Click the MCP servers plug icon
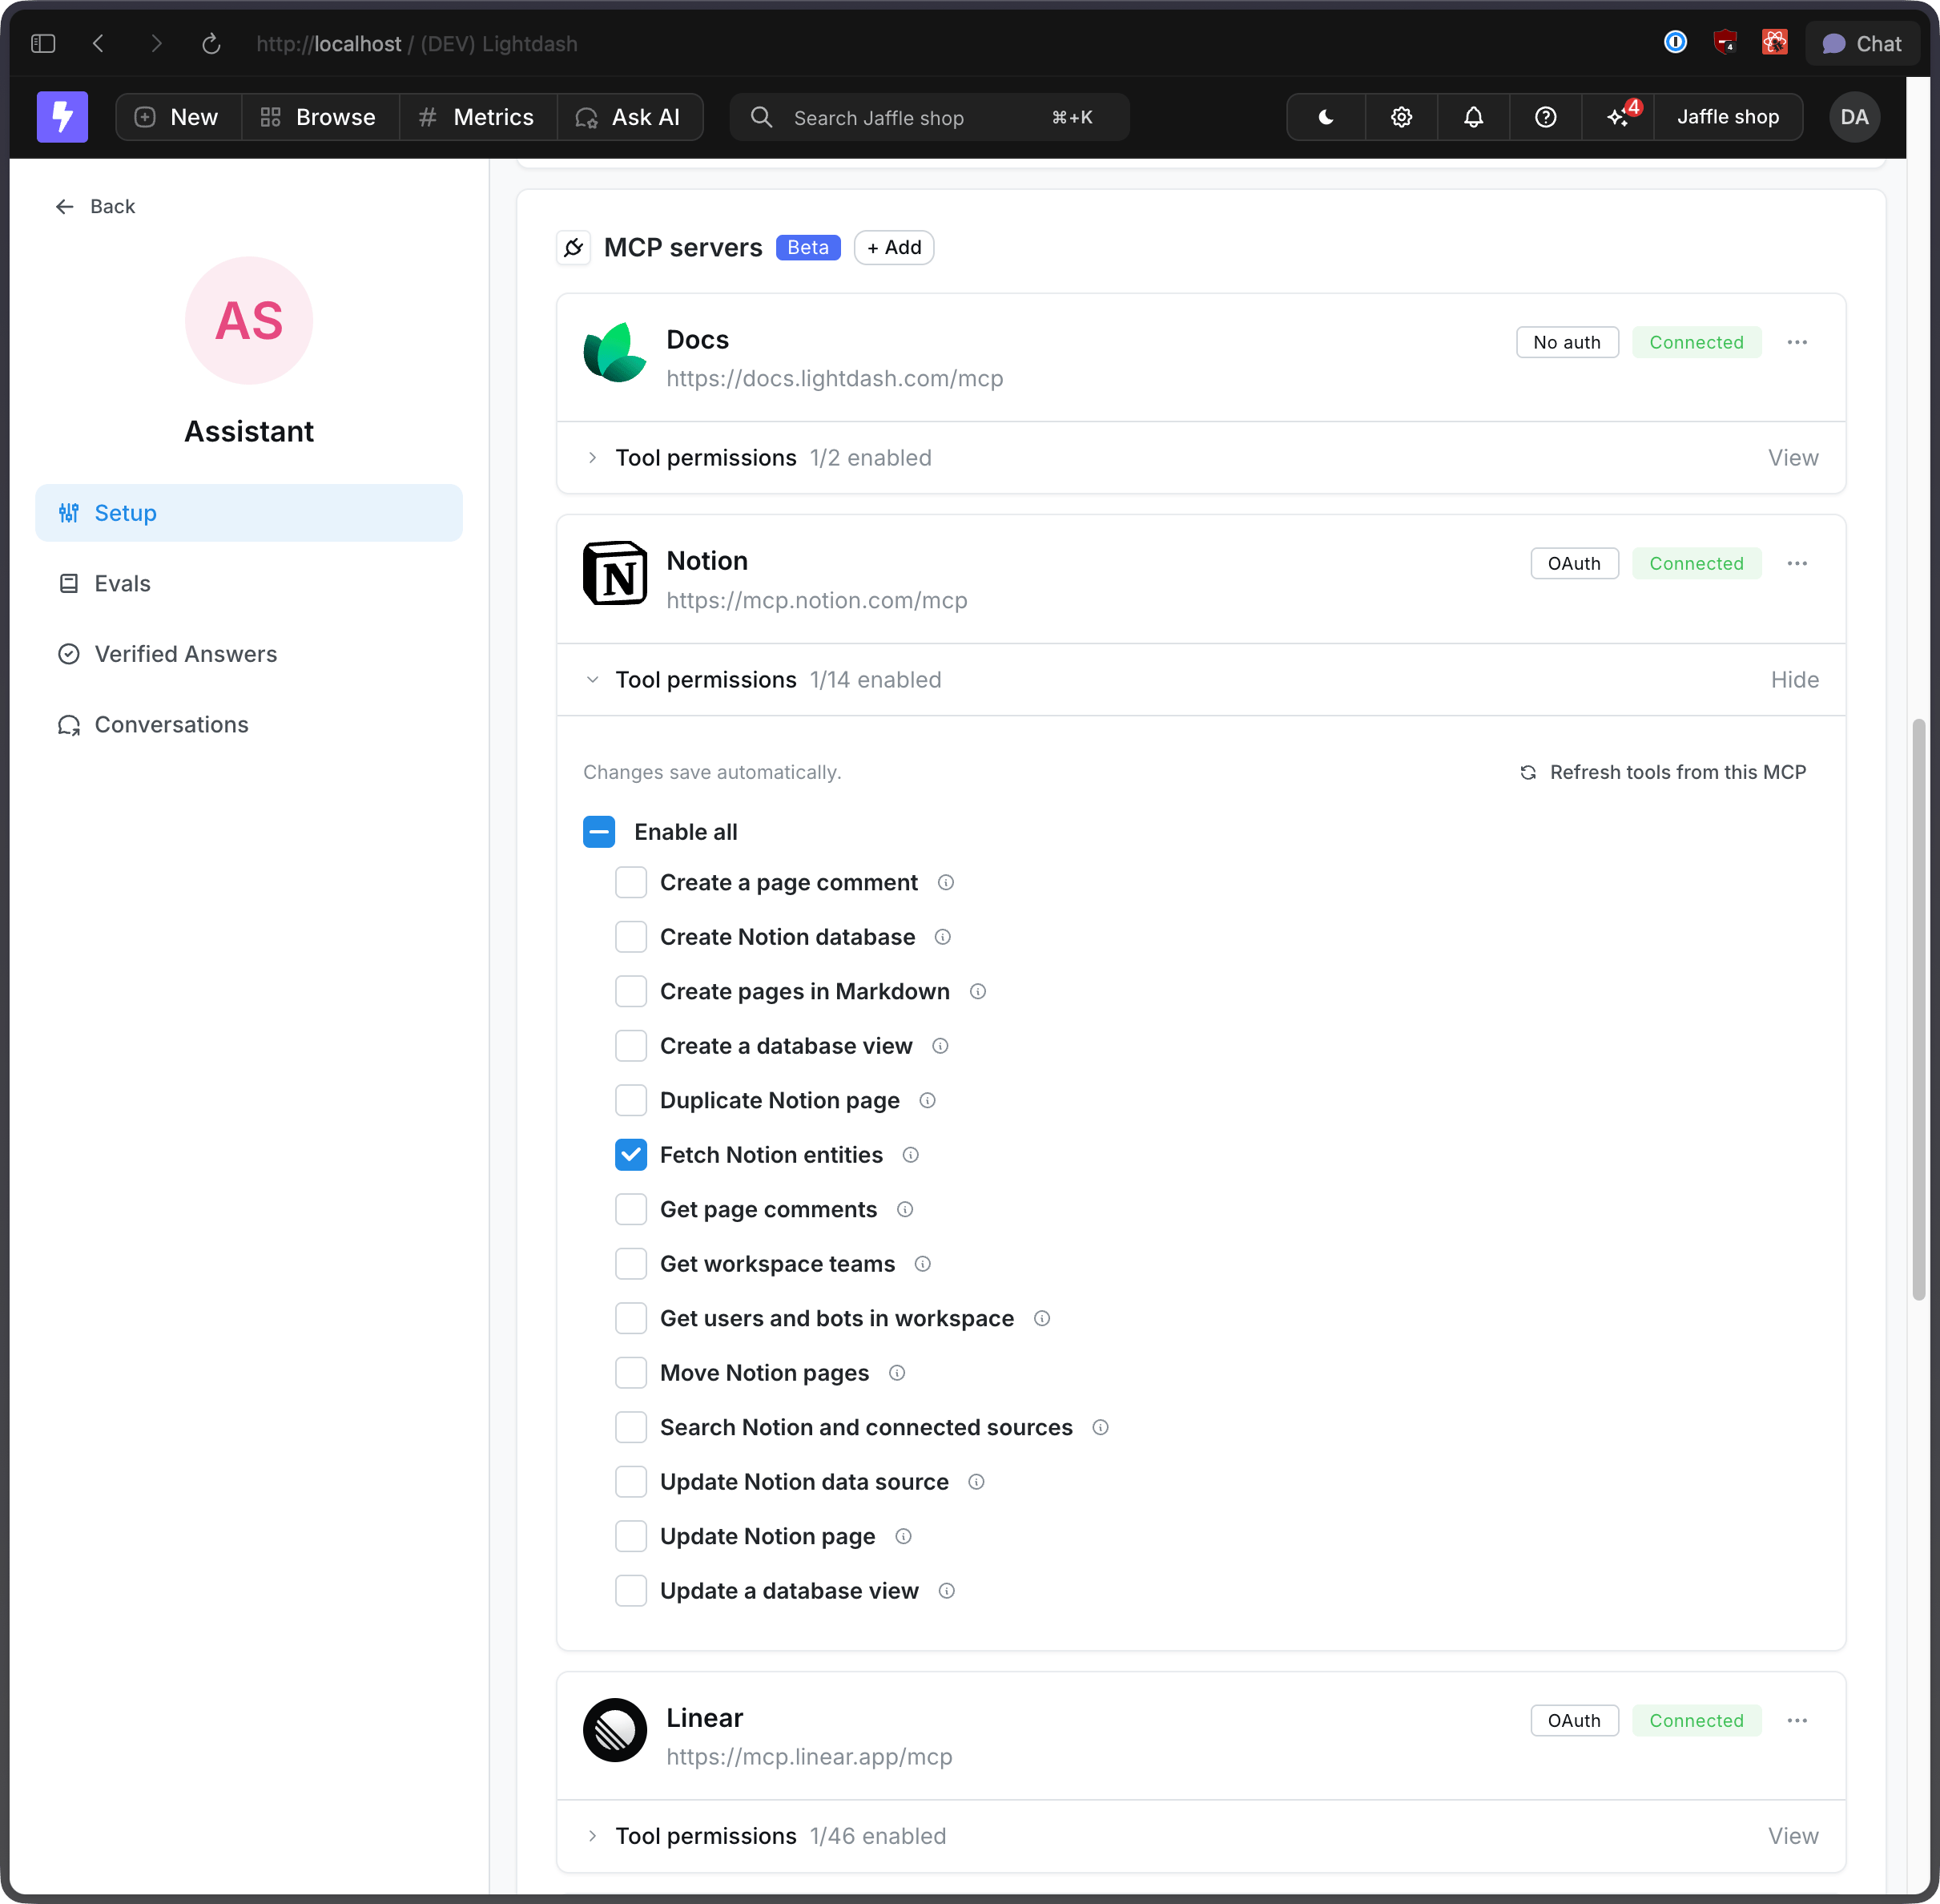The height and width of the screenshot is (1904, 1940). point(573,248)
